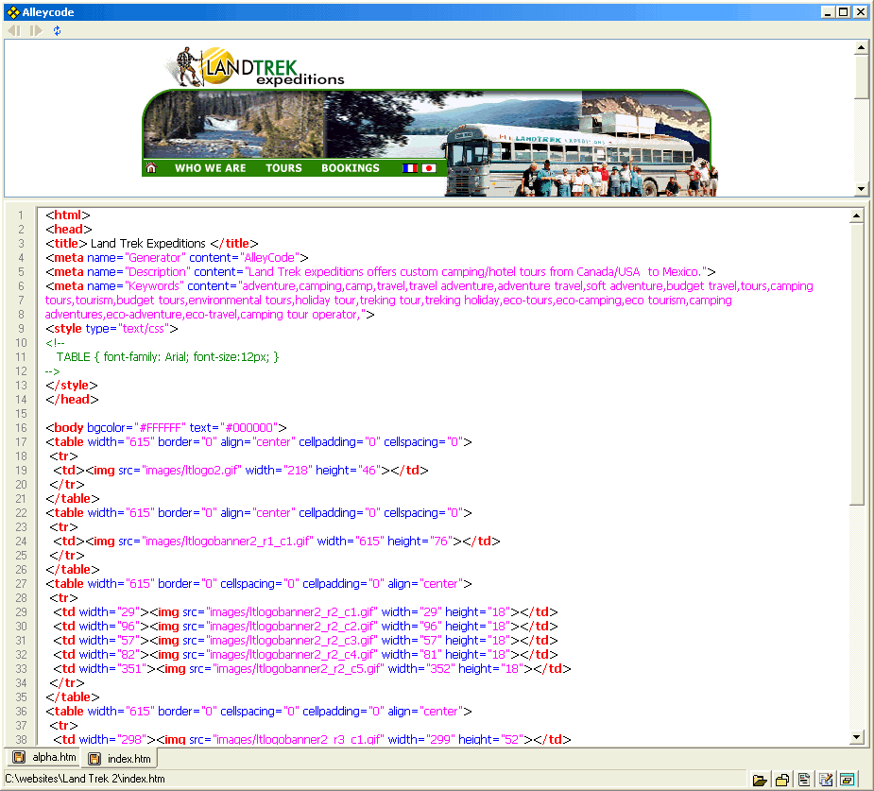The width and height of the screenshot is (874, 791).
Task: Click "images/ltlogobanner2_r2_c3.gif" in code
Action: (292, 640)
